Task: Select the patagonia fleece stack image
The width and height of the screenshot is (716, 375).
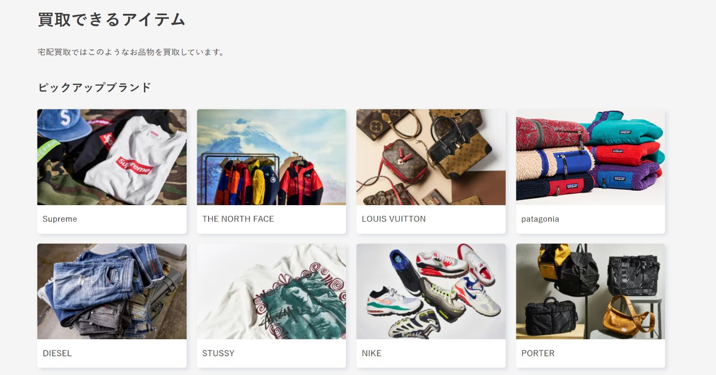Action: click(x=590, y=157)
